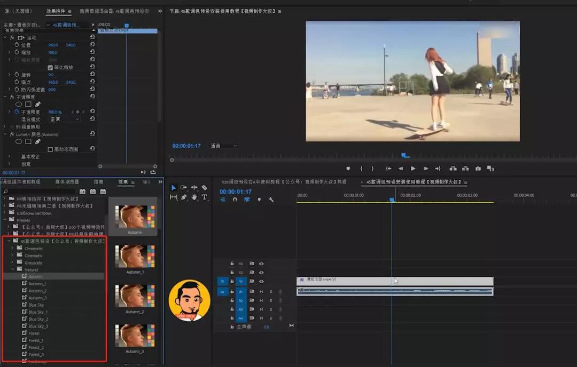Open program monitor zoom 适合 dropdown
The width and height of the screenshot is (577, 367).
(224, 146)
